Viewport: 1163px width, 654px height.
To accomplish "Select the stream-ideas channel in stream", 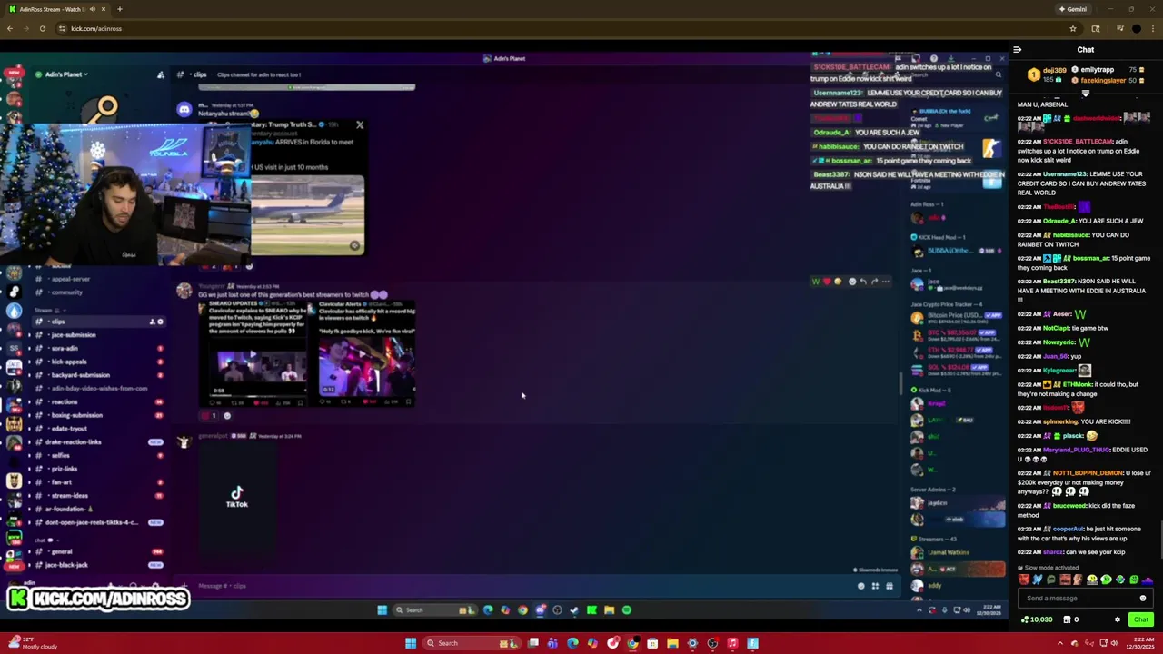I will (x=70, y=496).
